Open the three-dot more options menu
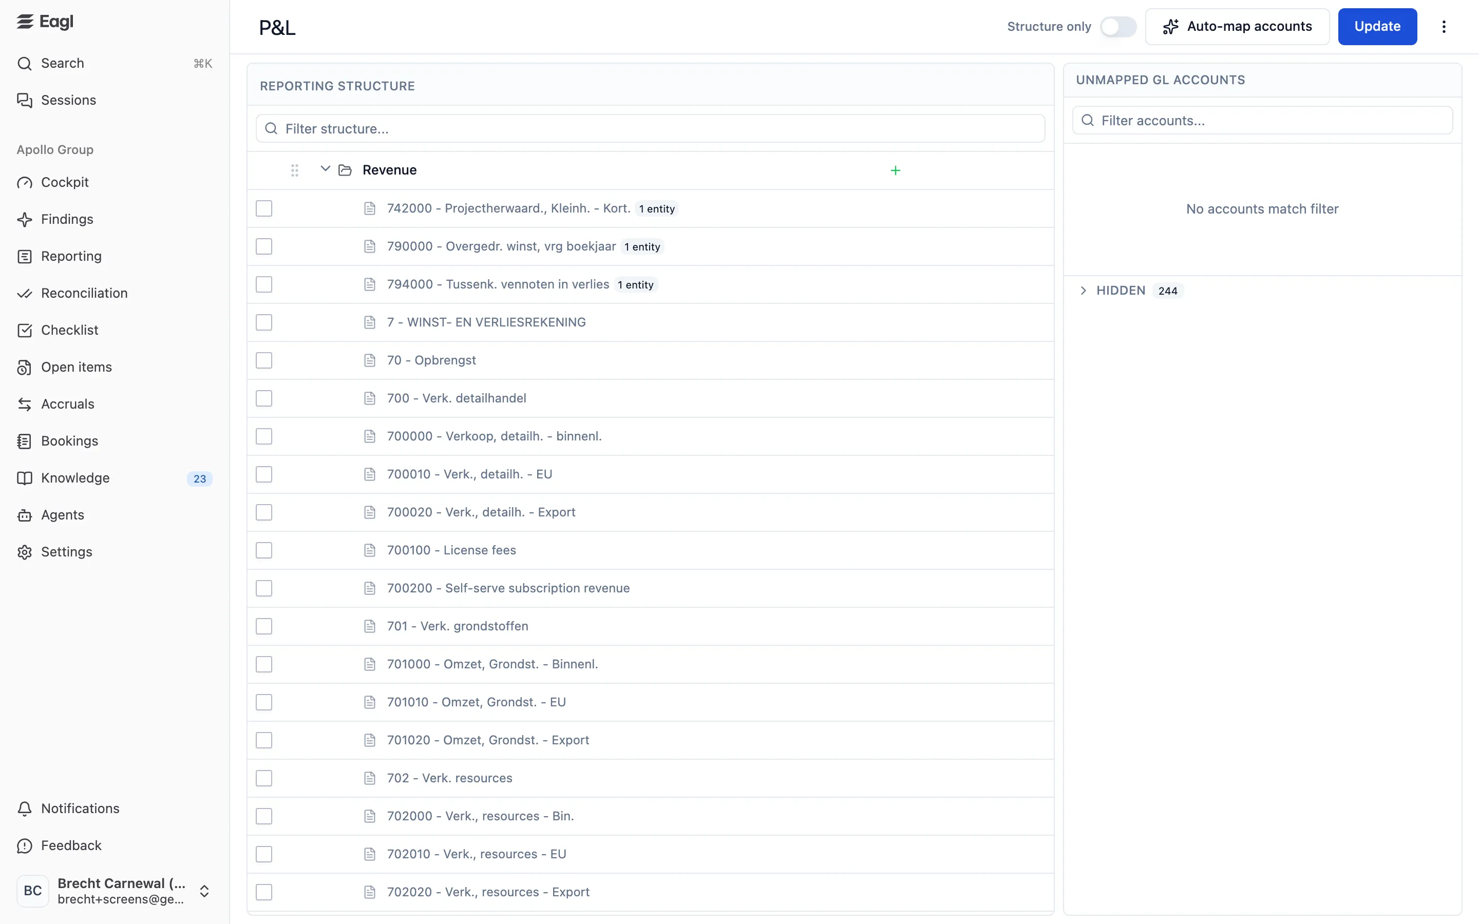This screenshot has height=924, width=1479. pos(1444,27)
